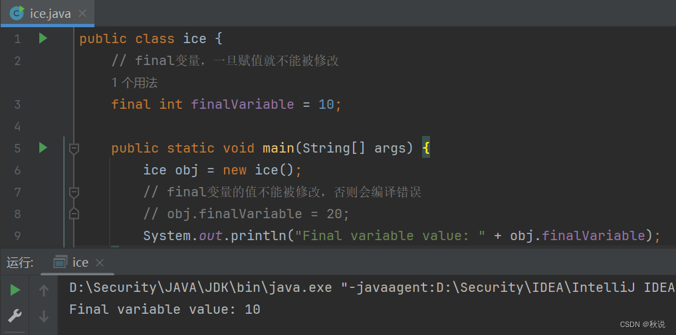This screenshot has width=676, height=335.
Task: Collapse comment block fold marker on line 7
Action: (x=74, y=192)
